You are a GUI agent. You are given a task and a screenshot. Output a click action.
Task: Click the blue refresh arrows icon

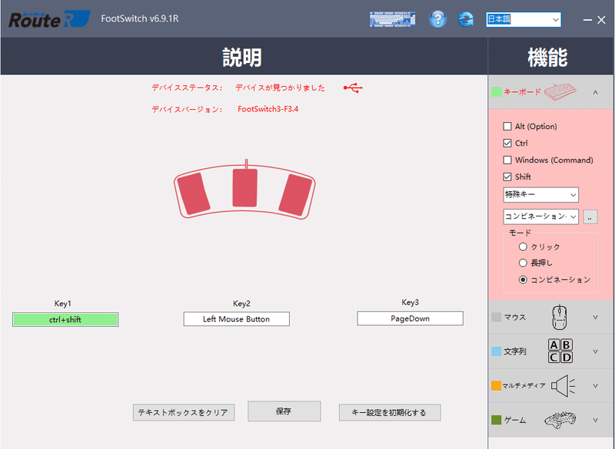coord(466,19)
